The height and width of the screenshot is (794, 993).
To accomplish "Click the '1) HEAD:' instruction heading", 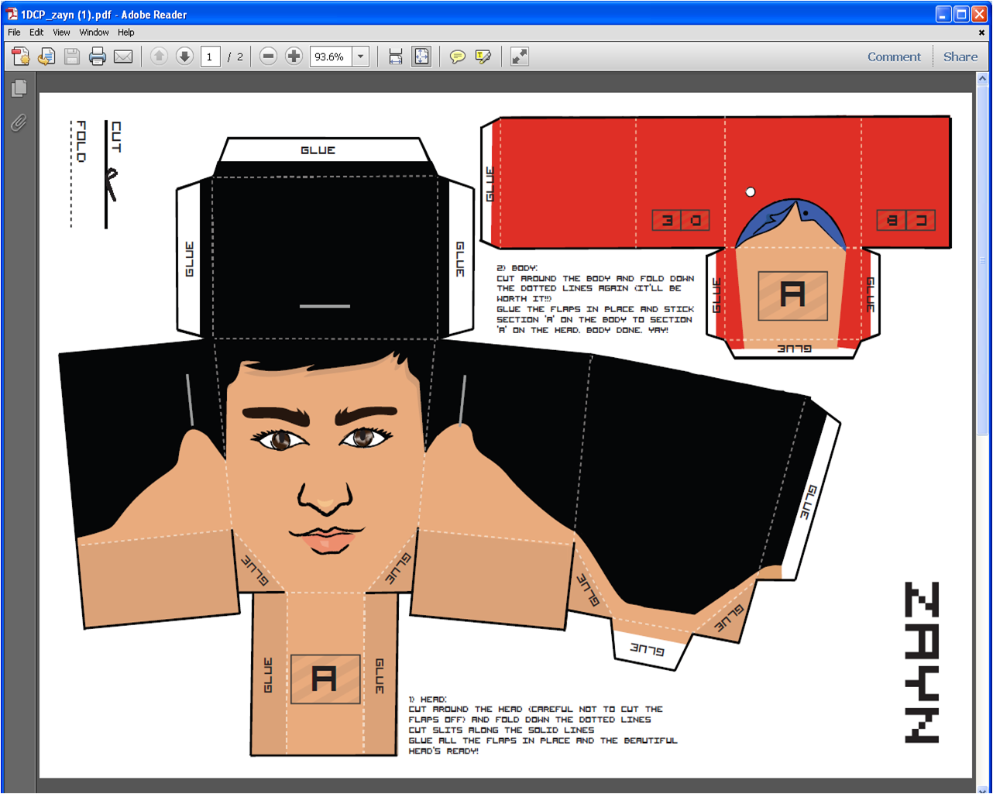I will [428, 699].
